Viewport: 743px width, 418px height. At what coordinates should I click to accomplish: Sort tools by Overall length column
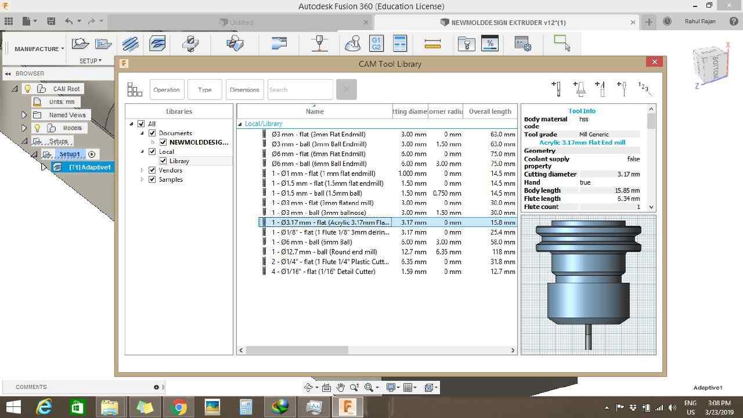(490, 111)
